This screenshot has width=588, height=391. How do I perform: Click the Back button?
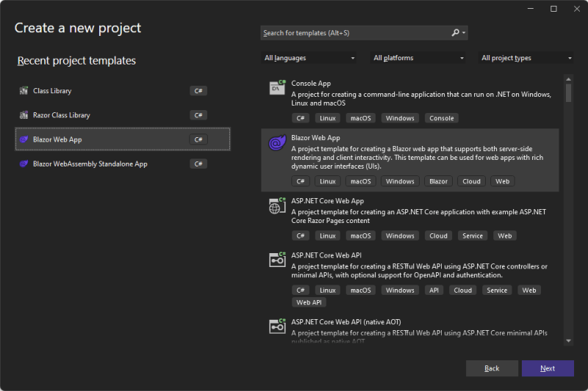pyautogui.click(x=492, y=368)
